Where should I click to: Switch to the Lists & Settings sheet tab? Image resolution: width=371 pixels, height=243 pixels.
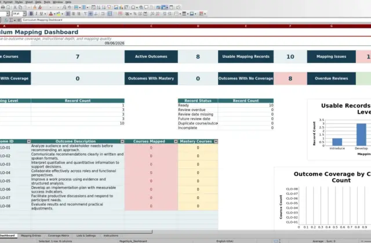point(86,235)
